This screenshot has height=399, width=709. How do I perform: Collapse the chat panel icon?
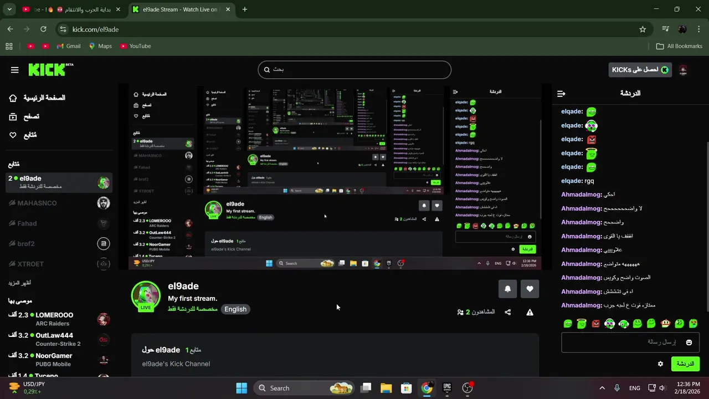(561, 94)
